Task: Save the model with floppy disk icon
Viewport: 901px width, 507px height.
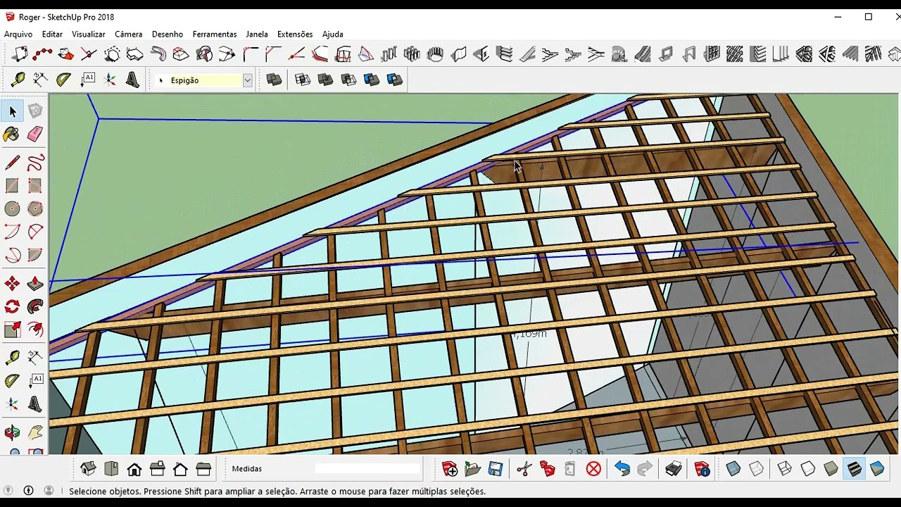Action: pos(495,469)
